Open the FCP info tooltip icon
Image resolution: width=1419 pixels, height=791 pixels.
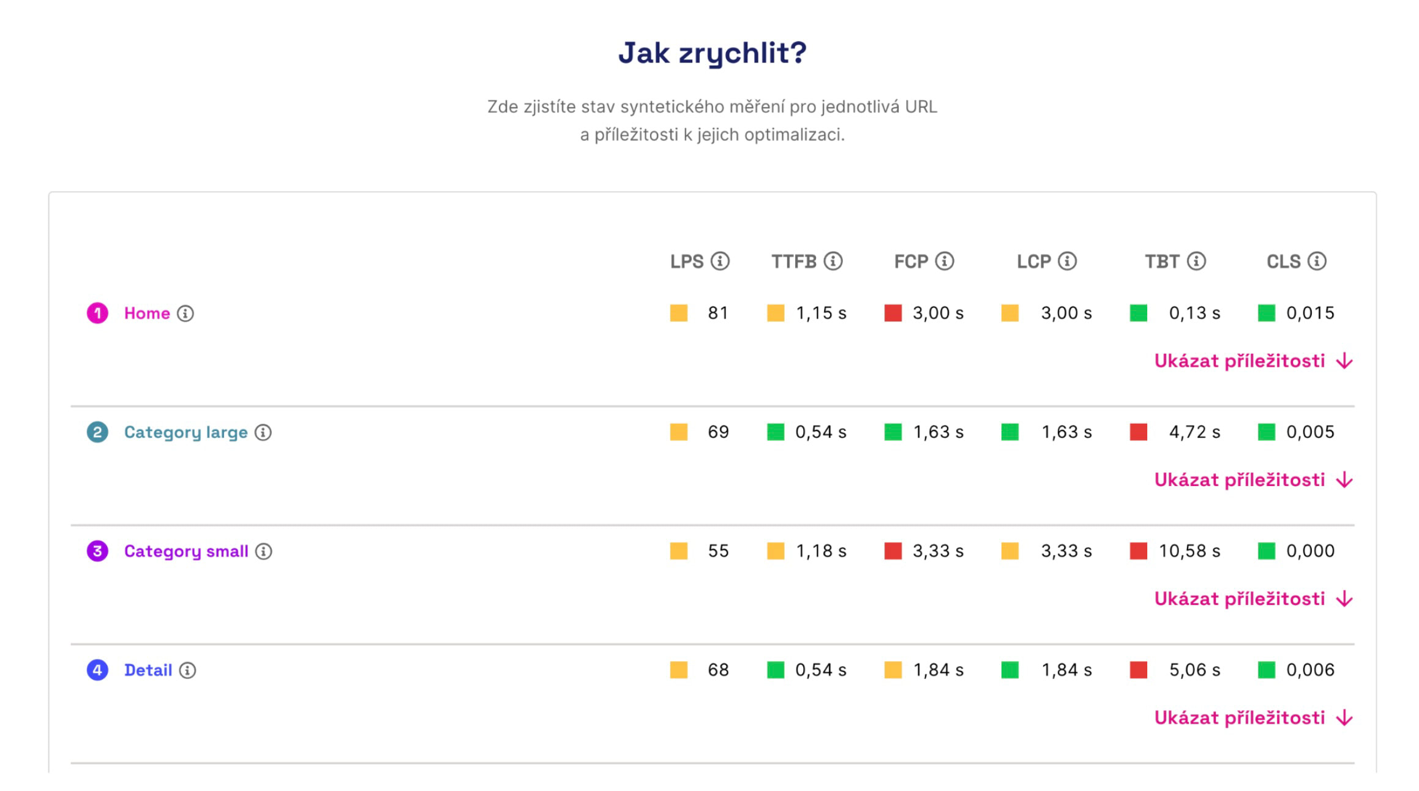click(944, 260)
